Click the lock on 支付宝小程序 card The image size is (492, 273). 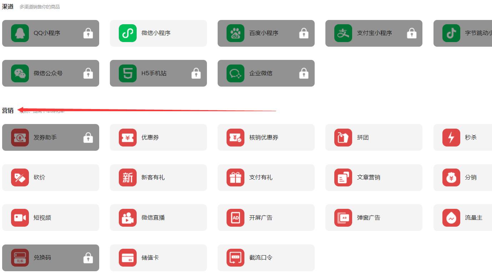412,33
